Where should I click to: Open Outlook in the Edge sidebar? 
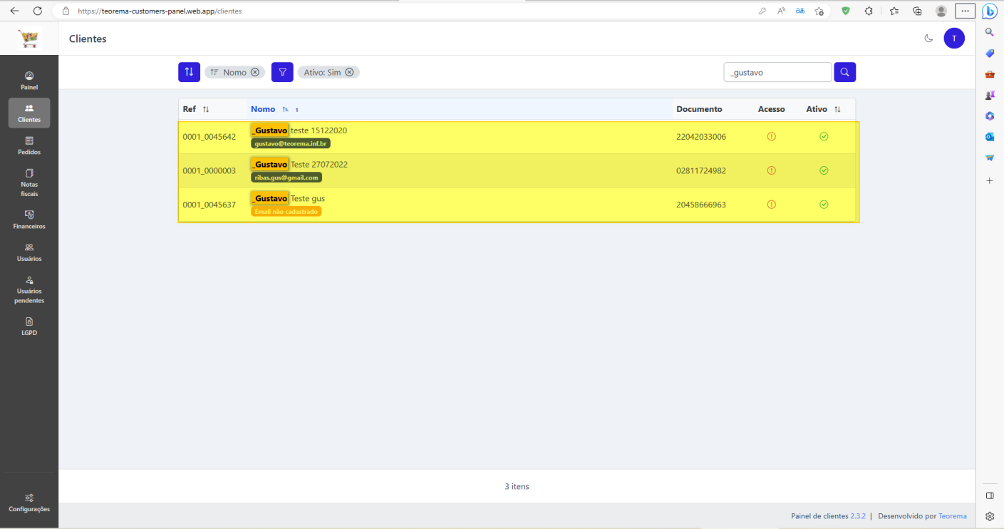pyautogui.click(x=990, y=136)
